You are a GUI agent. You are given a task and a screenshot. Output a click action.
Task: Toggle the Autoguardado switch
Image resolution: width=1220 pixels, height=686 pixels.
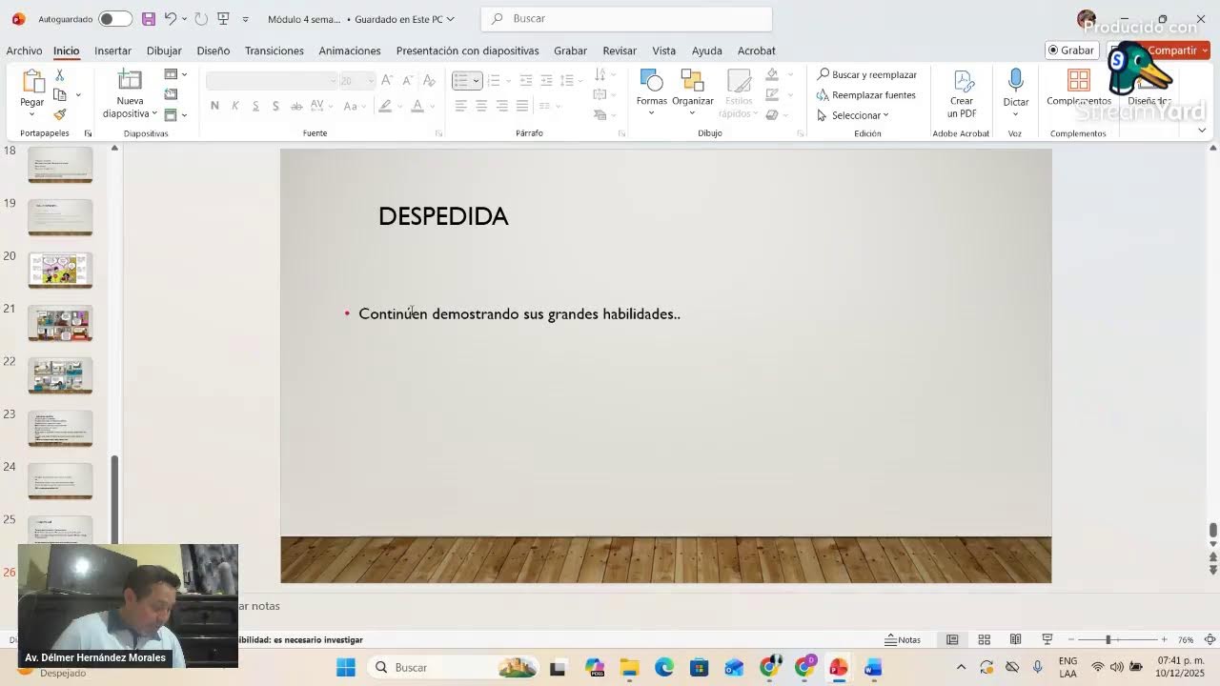pos(115,18)
